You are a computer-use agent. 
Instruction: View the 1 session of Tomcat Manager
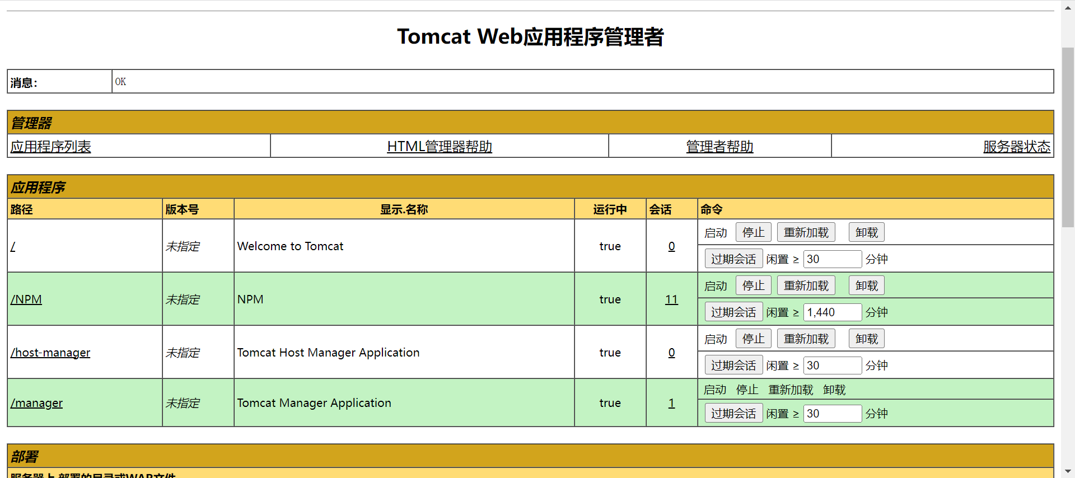click(x=671, y=403)
